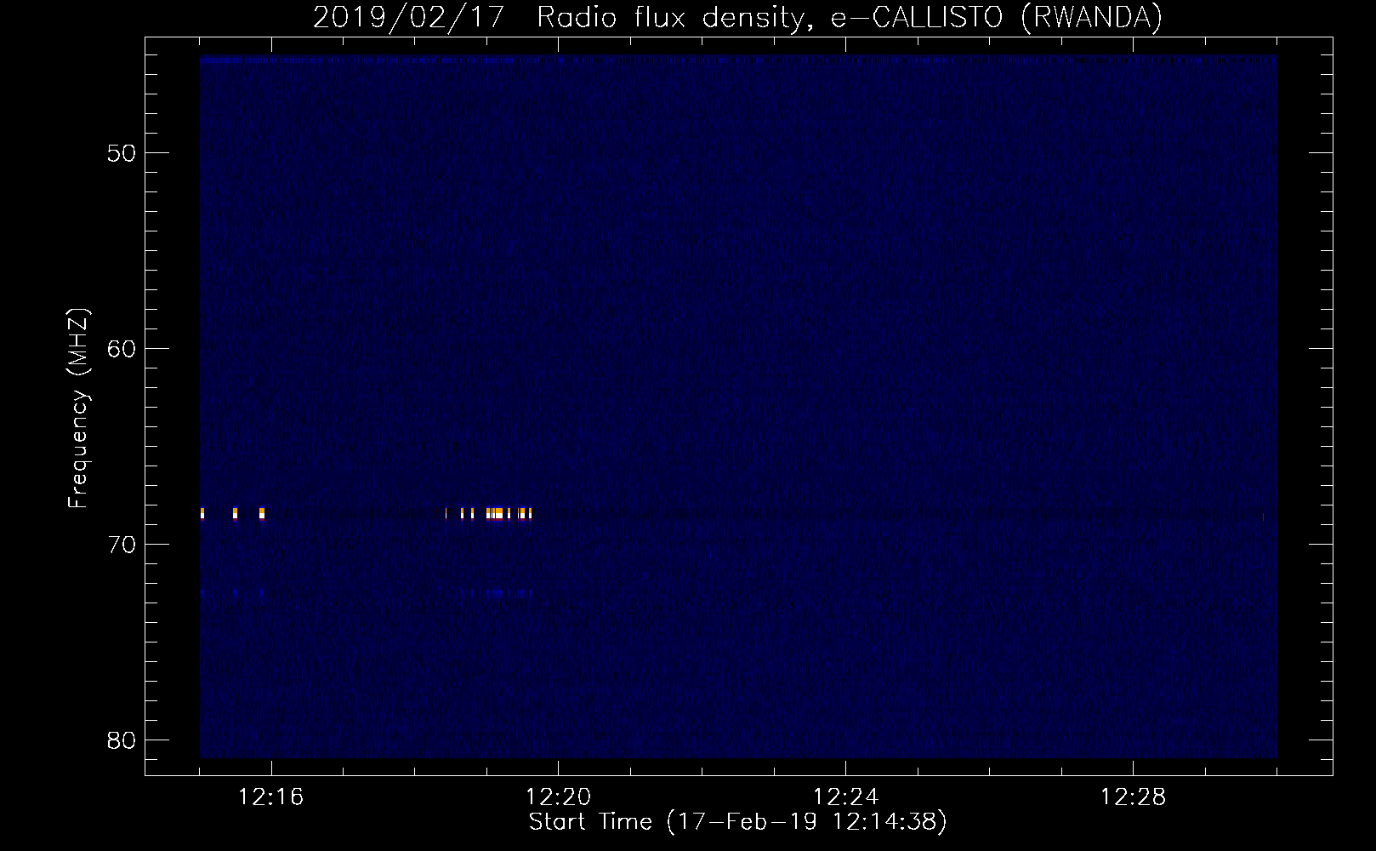
Task: Click the 50 frequency tick label
Action: point(122,153)
